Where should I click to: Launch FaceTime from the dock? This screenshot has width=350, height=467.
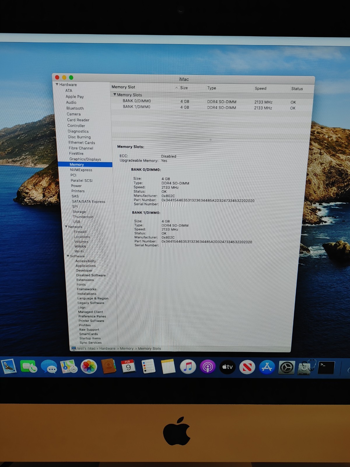point(29,366)
